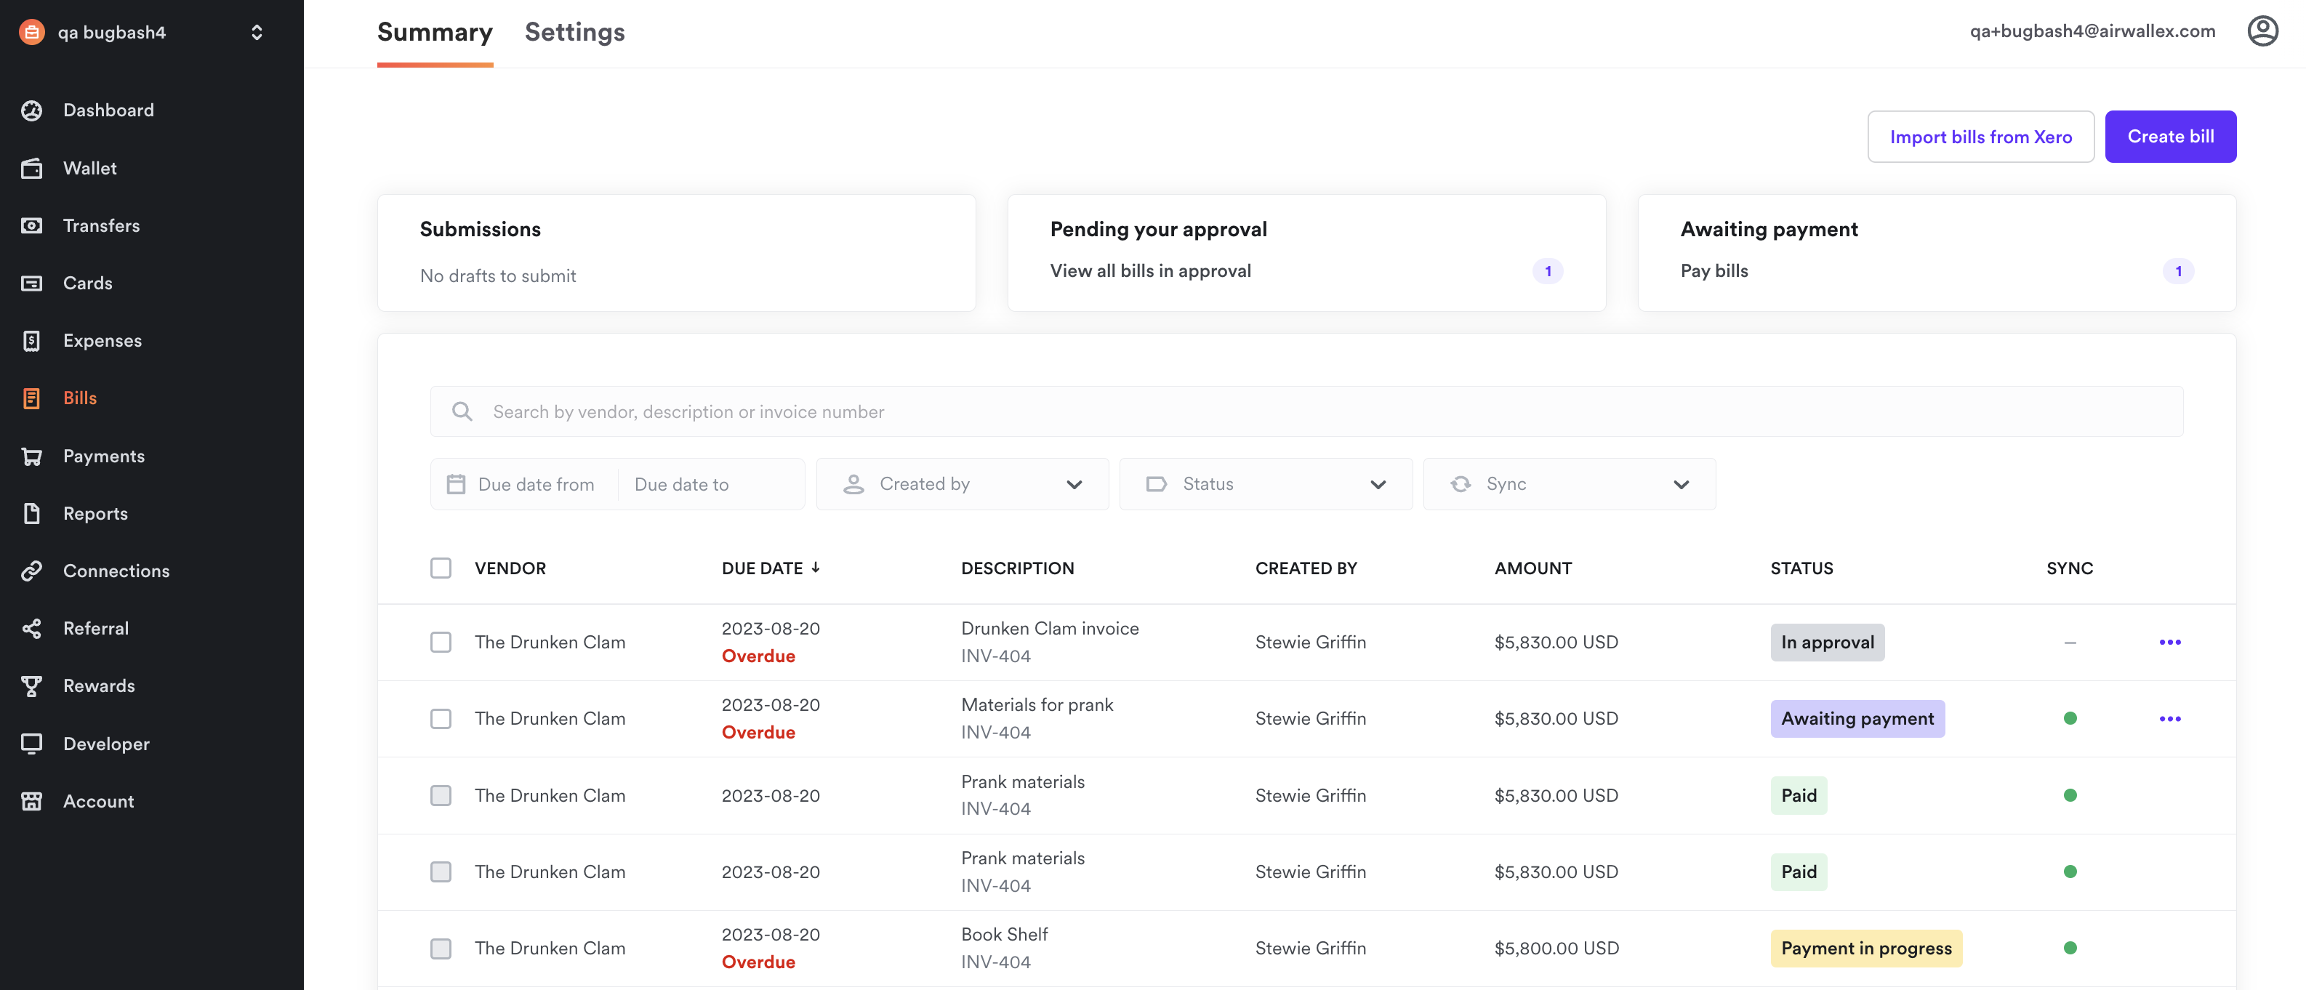This screenshot has height=990, width=2306.
Task: Tick the Book Shelf bill checkbox
Action: click(x=441, y=948)
